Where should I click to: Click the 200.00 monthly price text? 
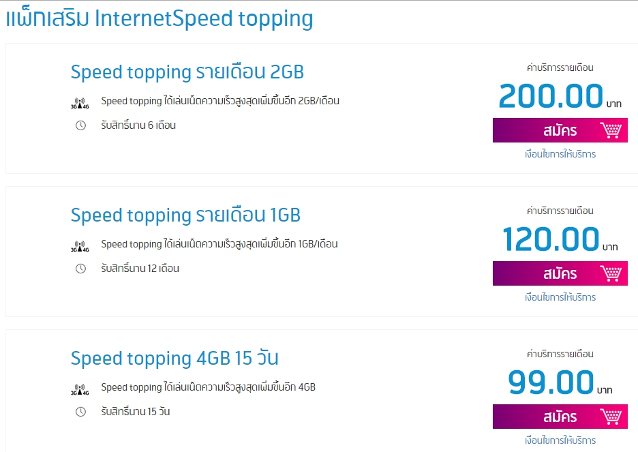[x=551, y=96]
